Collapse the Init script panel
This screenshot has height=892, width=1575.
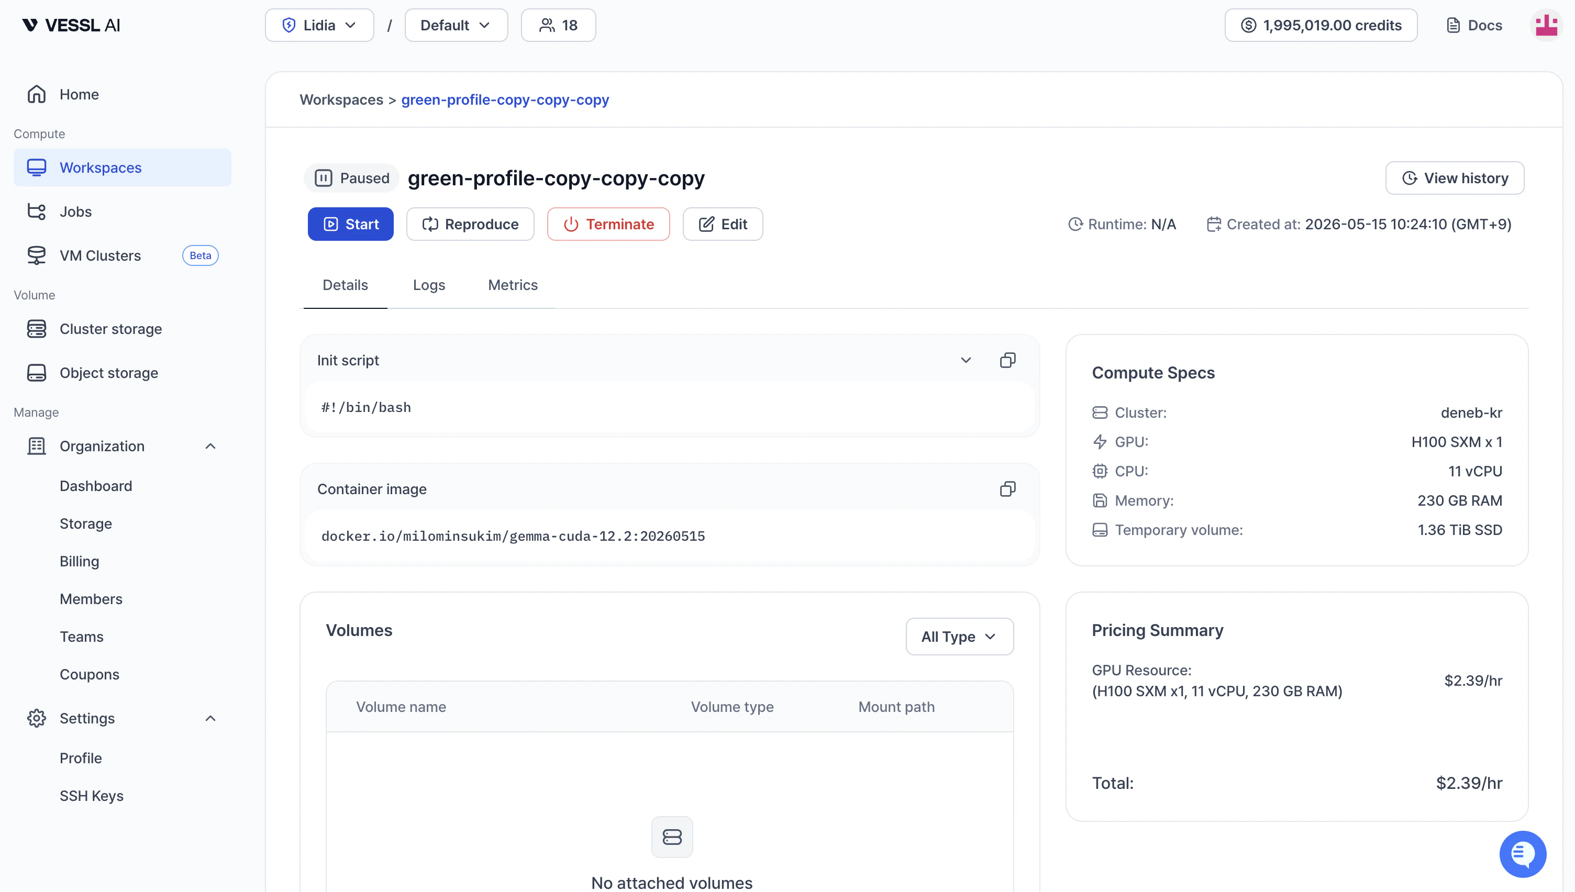point(966,360)
